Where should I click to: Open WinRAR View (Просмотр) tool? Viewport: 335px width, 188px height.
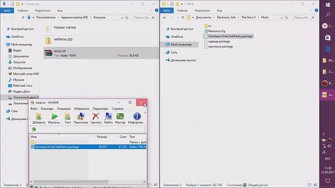(81, 118)
